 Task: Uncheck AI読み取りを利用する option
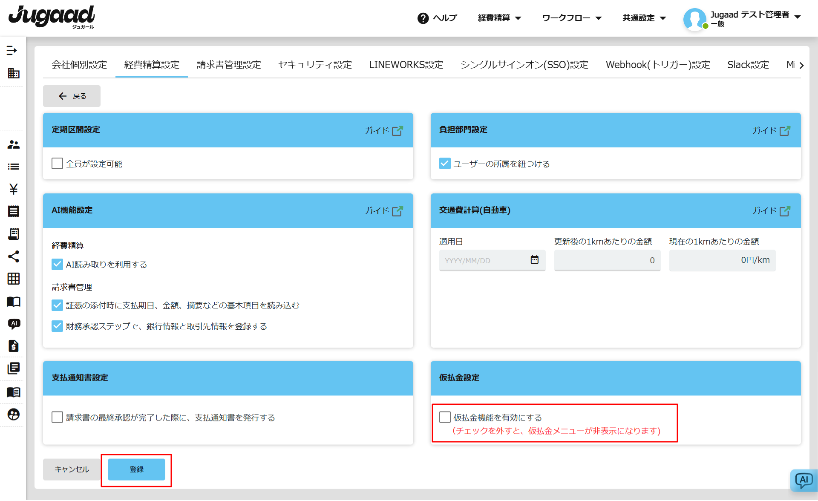pos(57,265)
